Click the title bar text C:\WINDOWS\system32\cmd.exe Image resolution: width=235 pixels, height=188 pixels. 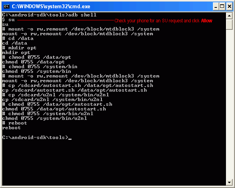pyautogui.click(x=51, y=7)
